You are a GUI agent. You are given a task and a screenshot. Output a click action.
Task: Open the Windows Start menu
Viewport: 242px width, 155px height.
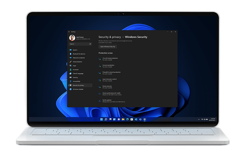[102, 119]
